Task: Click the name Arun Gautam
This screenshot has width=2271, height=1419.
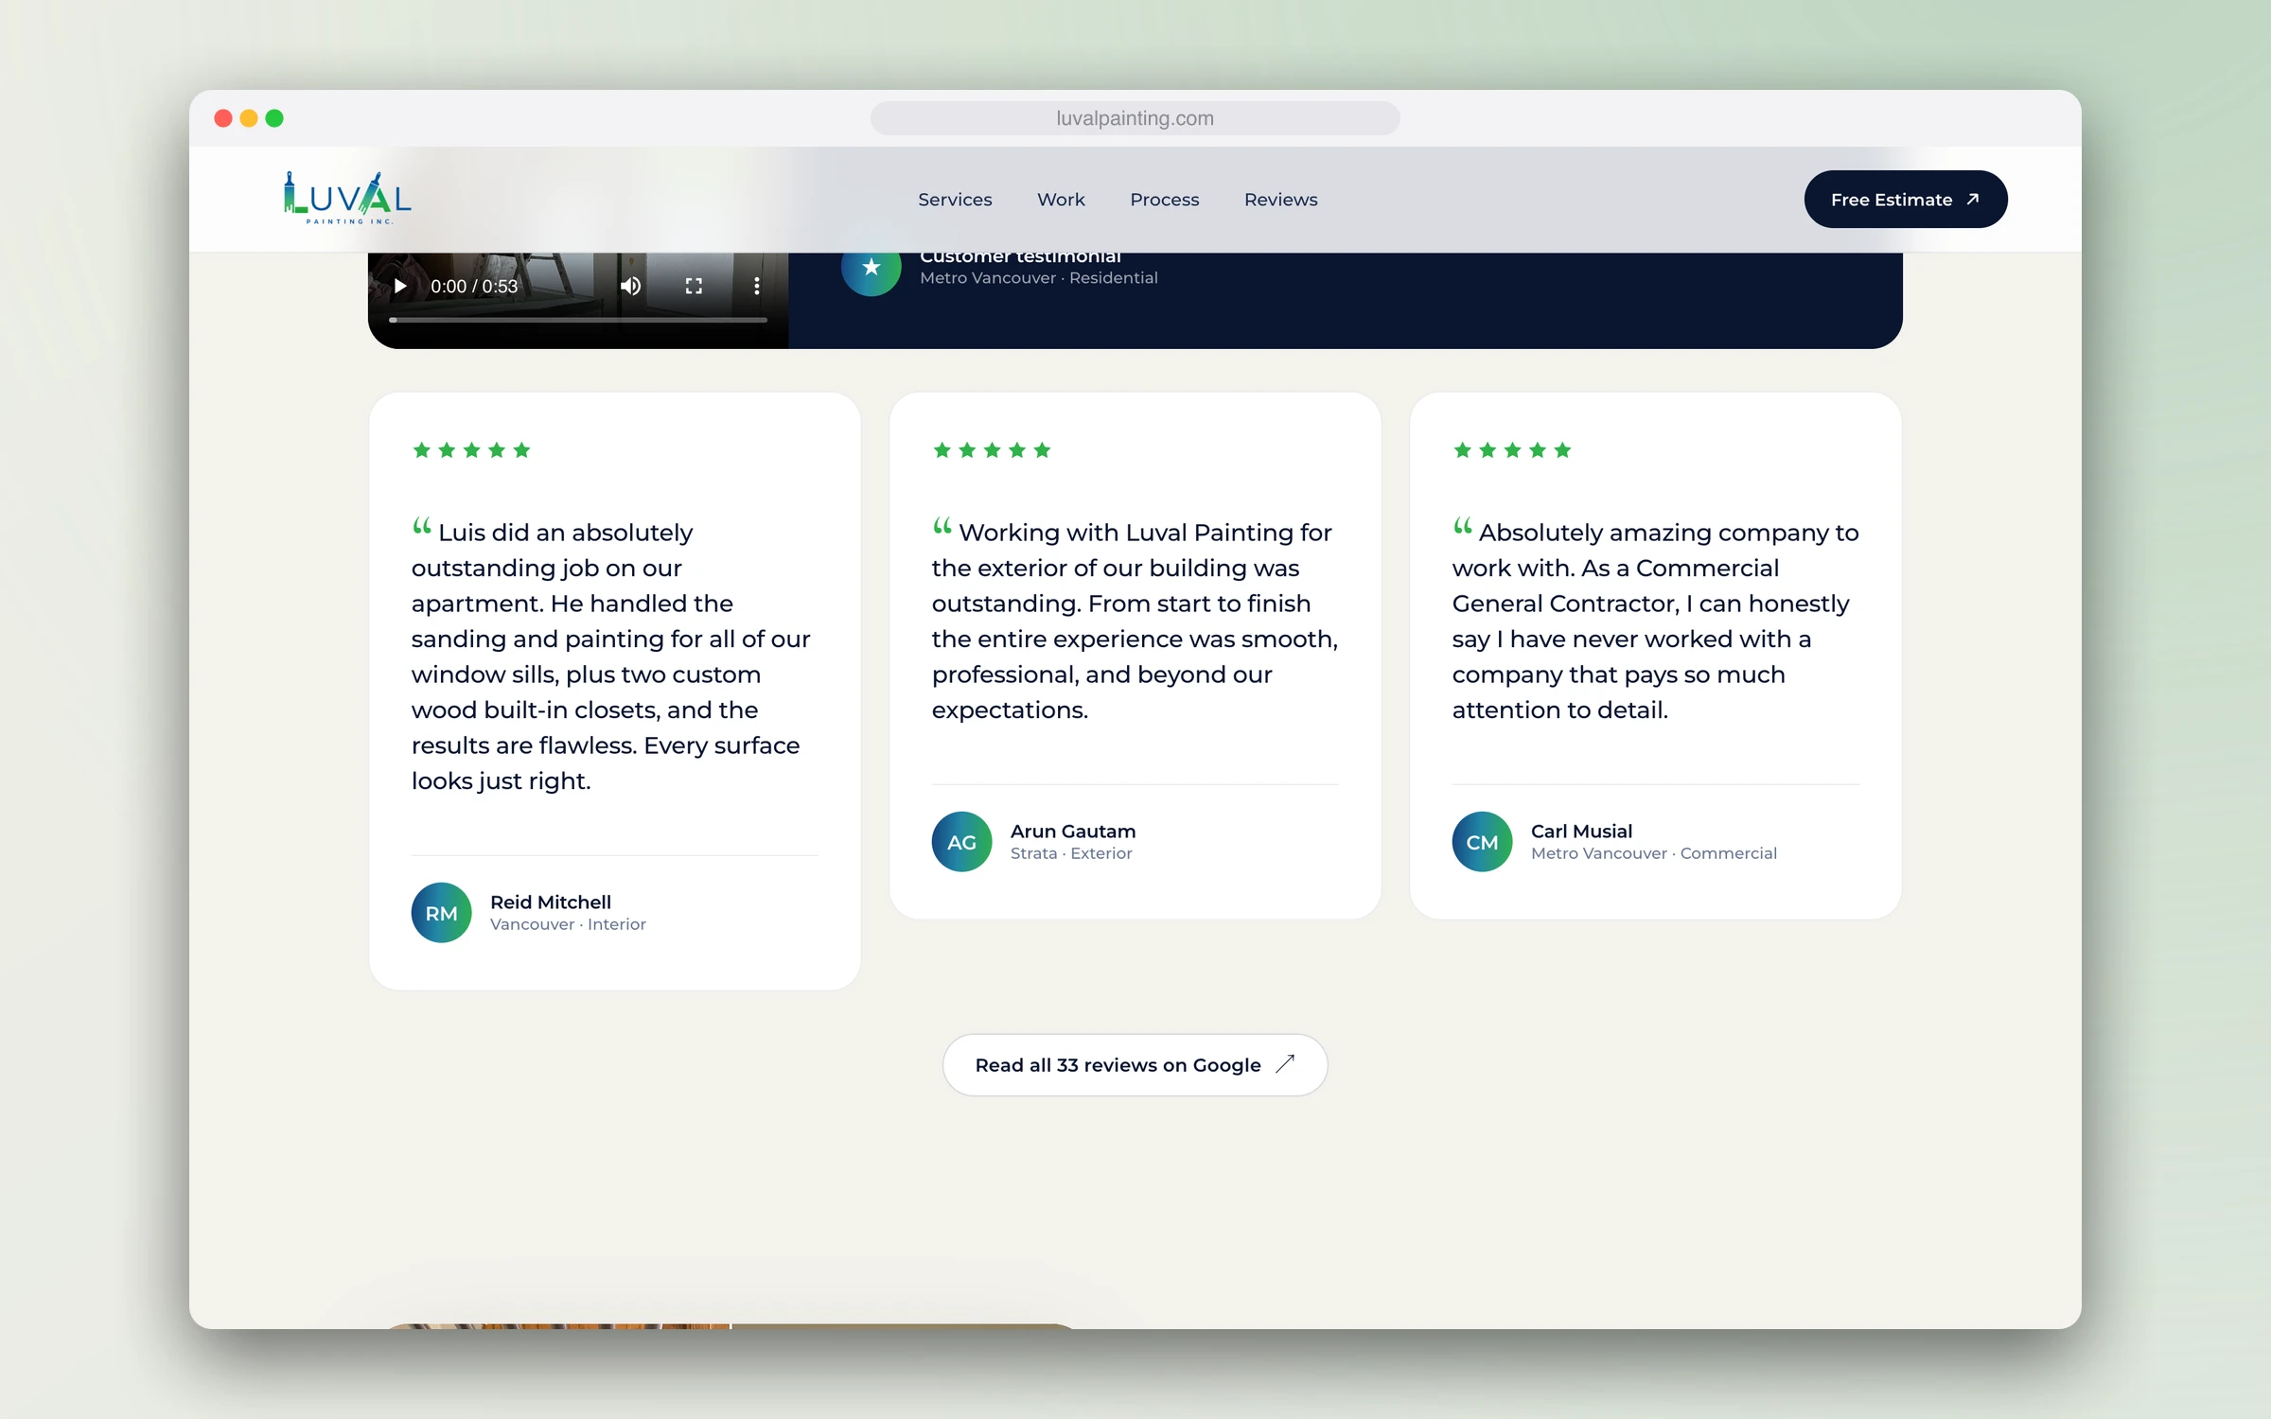Action: click(x=1073, y=832)
